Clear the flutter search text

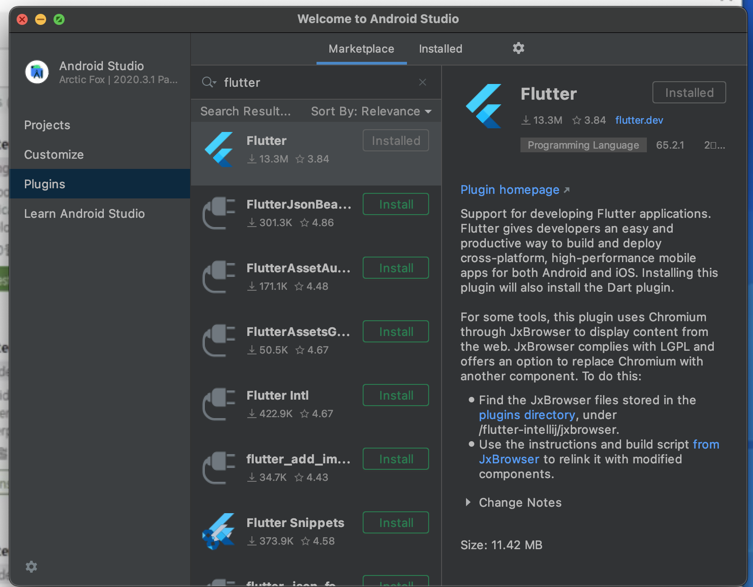423,82
